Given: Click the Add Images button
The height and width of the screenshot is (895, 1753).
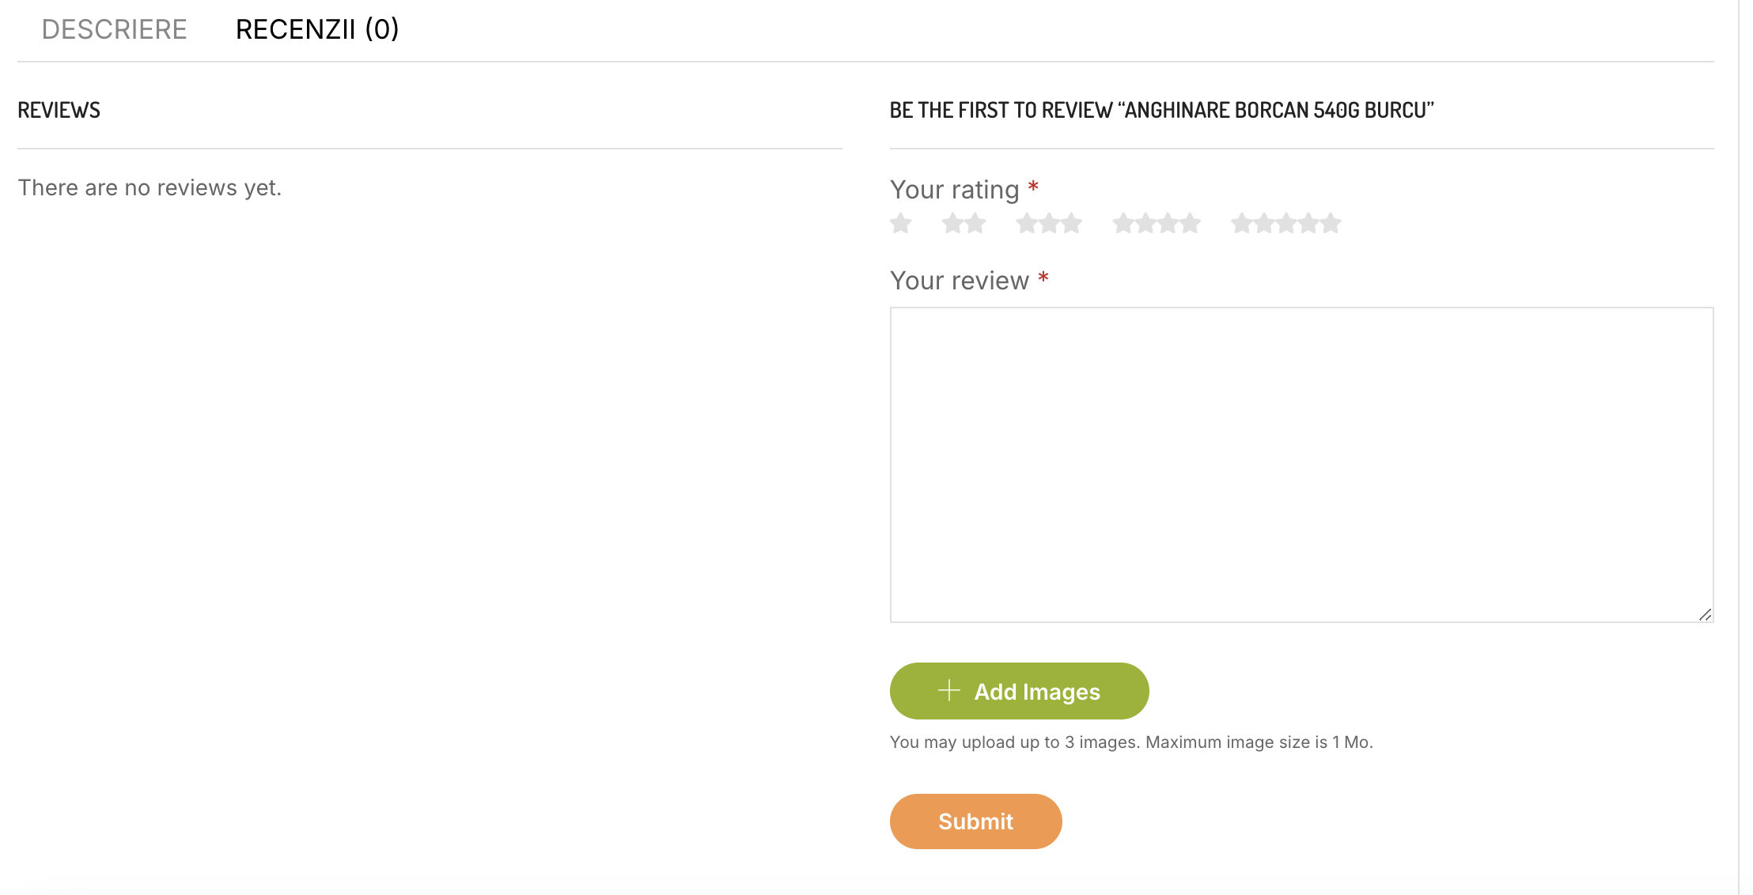Looking at the screenshot, I should click(1019, 691).
